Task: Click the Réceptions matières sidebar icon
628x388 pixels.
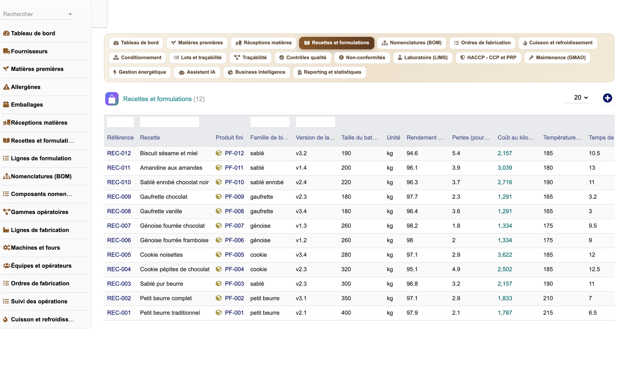Action: pos(6,123)
